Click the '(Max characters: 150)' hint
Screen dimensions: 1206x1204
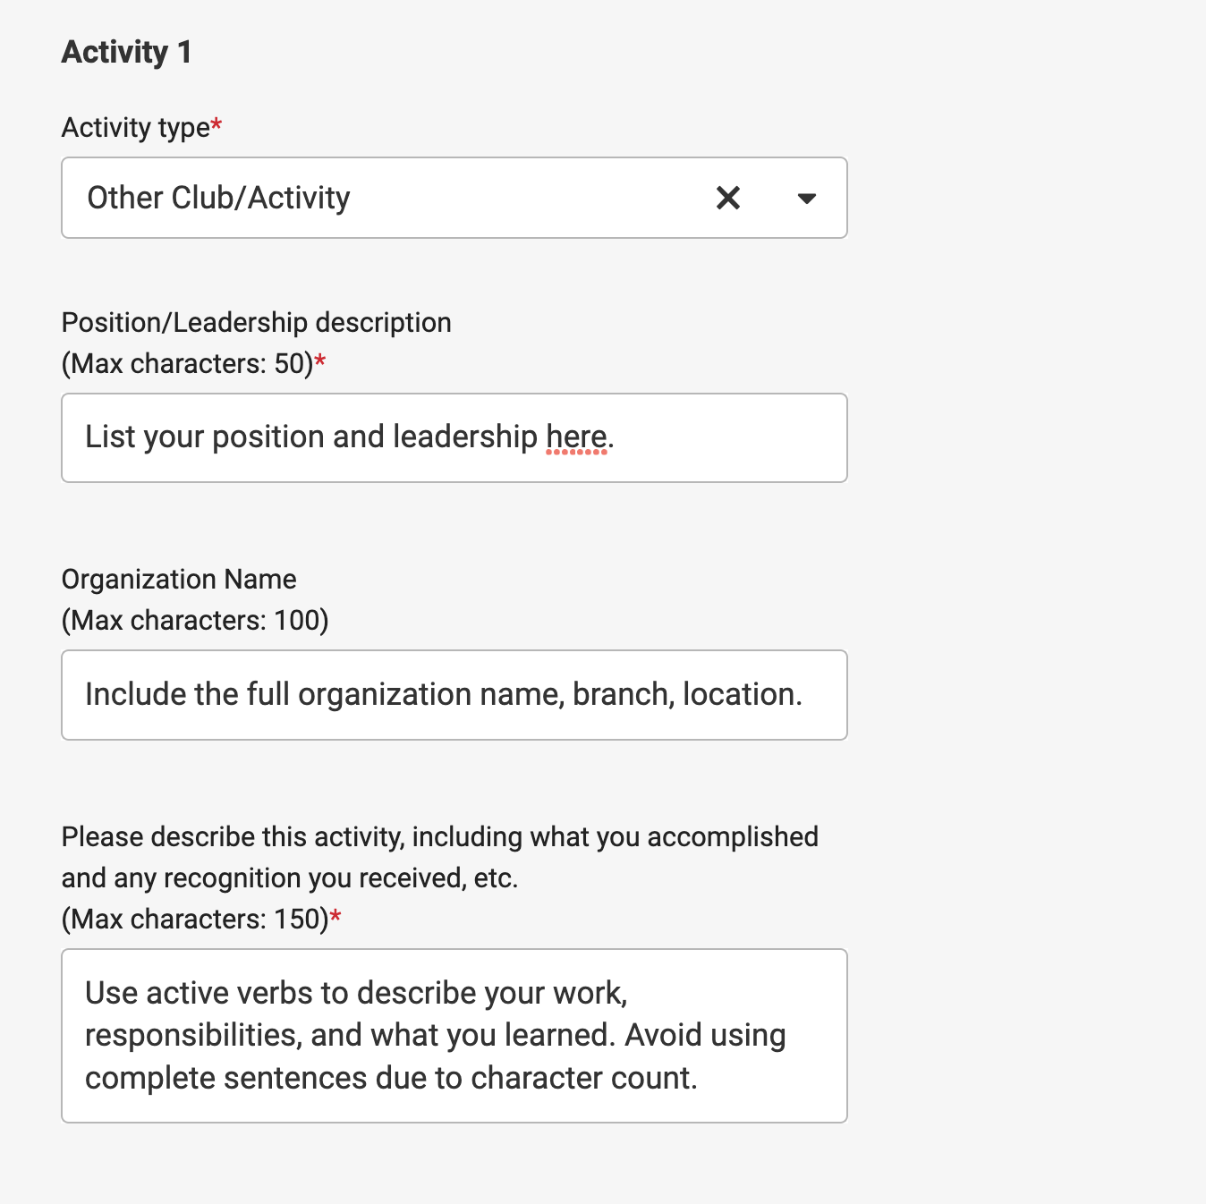pos(195,919)
